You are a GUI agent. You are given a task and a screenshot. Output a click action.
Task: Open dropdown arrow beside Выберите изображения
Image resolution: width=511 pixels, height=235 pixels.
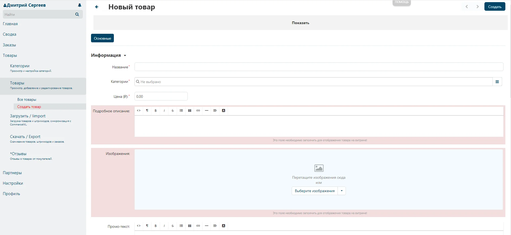(x=342, y=191)
